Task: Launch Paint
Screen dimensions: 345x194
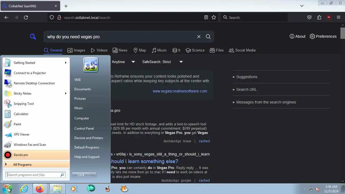Action: pyautogui.click(x=36, y=124)
